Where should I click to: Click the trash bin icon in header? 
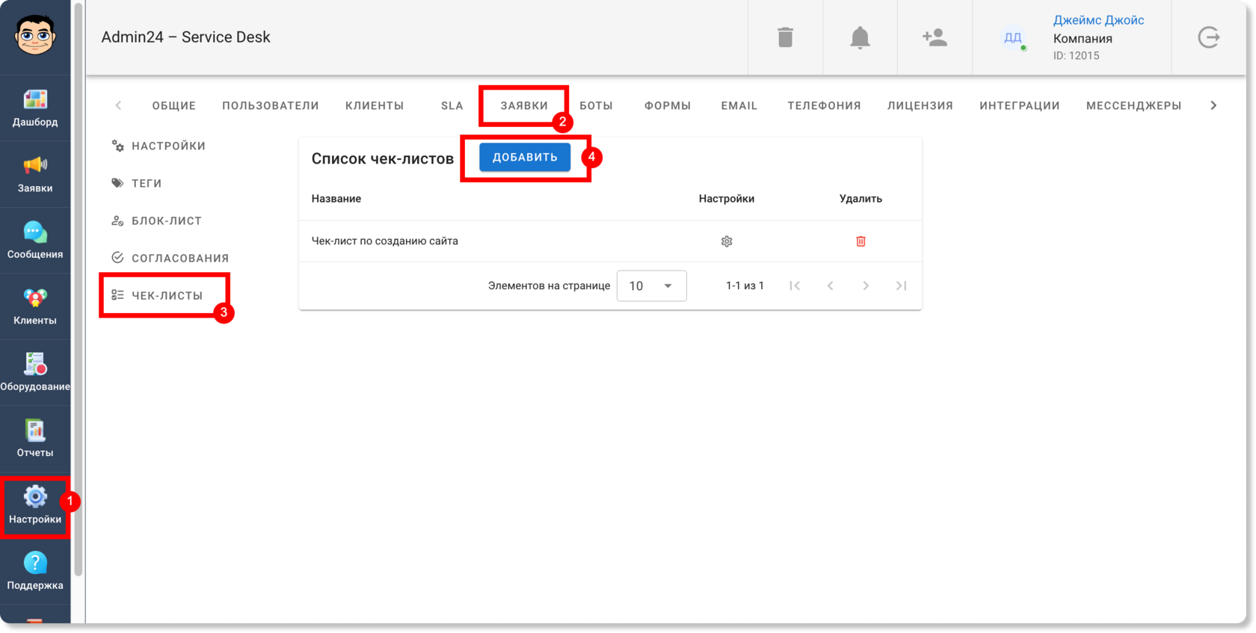[785, 37]
